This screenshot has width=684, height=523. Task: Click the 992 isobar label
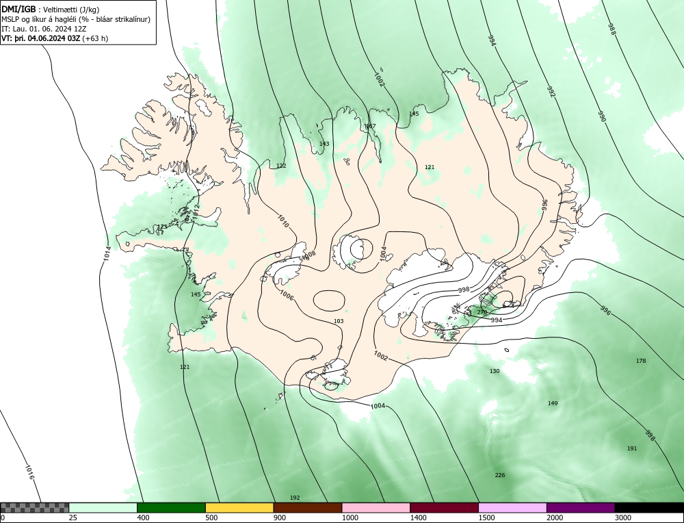coord(551,92)
